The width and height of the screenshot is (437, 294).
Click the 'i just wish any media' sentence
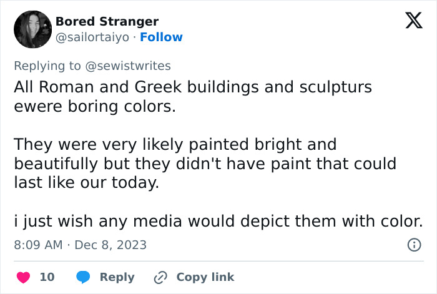(218, 221)
